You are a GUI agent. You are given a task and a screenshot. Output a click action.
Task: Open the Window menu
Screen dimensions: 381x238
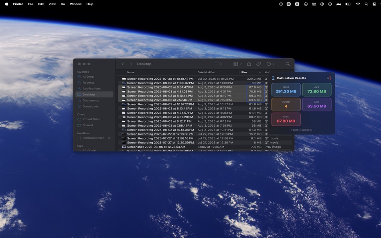coord(75,4)
